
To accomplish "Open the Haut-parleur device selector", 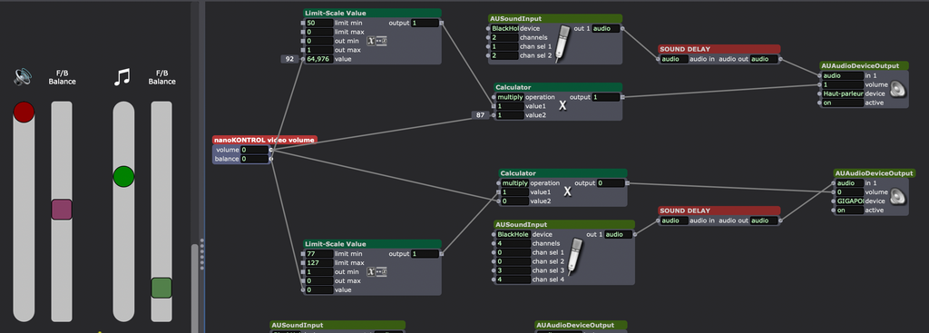I will click(x=842, y=93).
